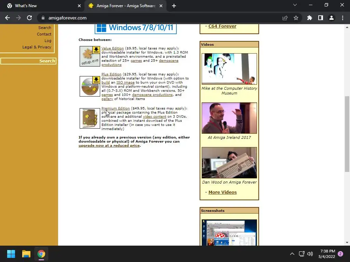The image size is (350, 262).
Task: Open File Explorer from the taskbar
Action: coord(26,254)
